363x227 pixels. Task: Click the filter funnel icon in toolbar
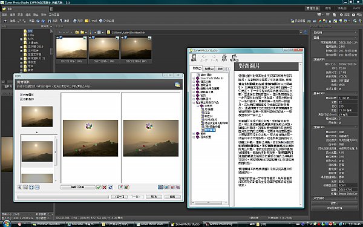point(61,21)
